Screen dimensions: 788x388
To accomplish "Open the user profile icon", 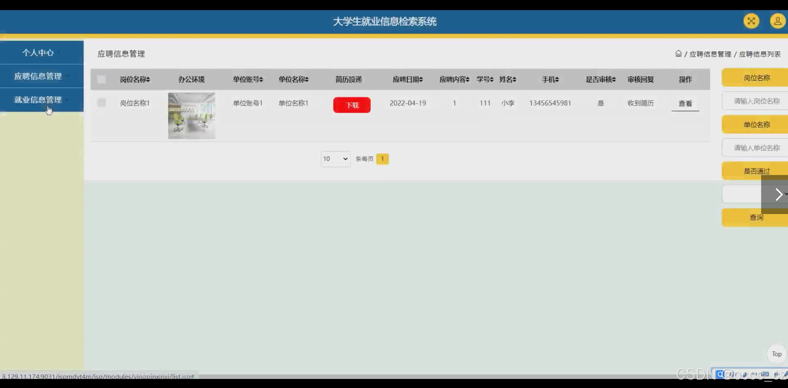I will coord(777,21).
